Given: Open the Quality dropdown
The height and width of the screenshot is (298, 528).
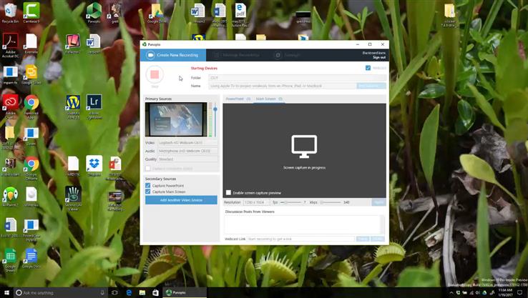Looking at the screenshot, I should (x=187, y=159).
